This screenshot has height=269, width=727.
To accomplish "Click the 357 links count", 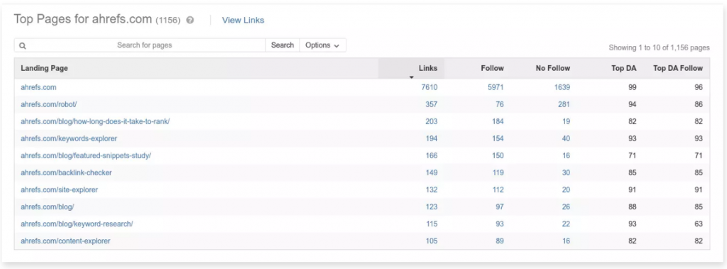I will tap(431, 104).
